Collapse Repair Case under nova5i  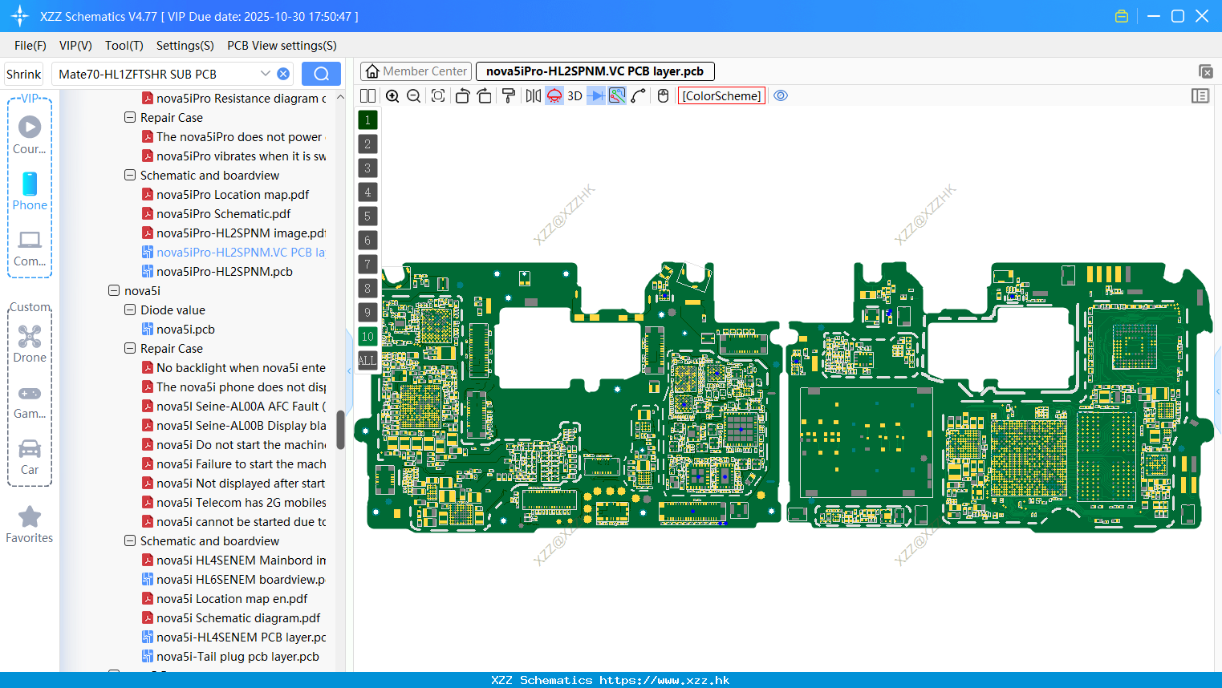coord(130,349)
